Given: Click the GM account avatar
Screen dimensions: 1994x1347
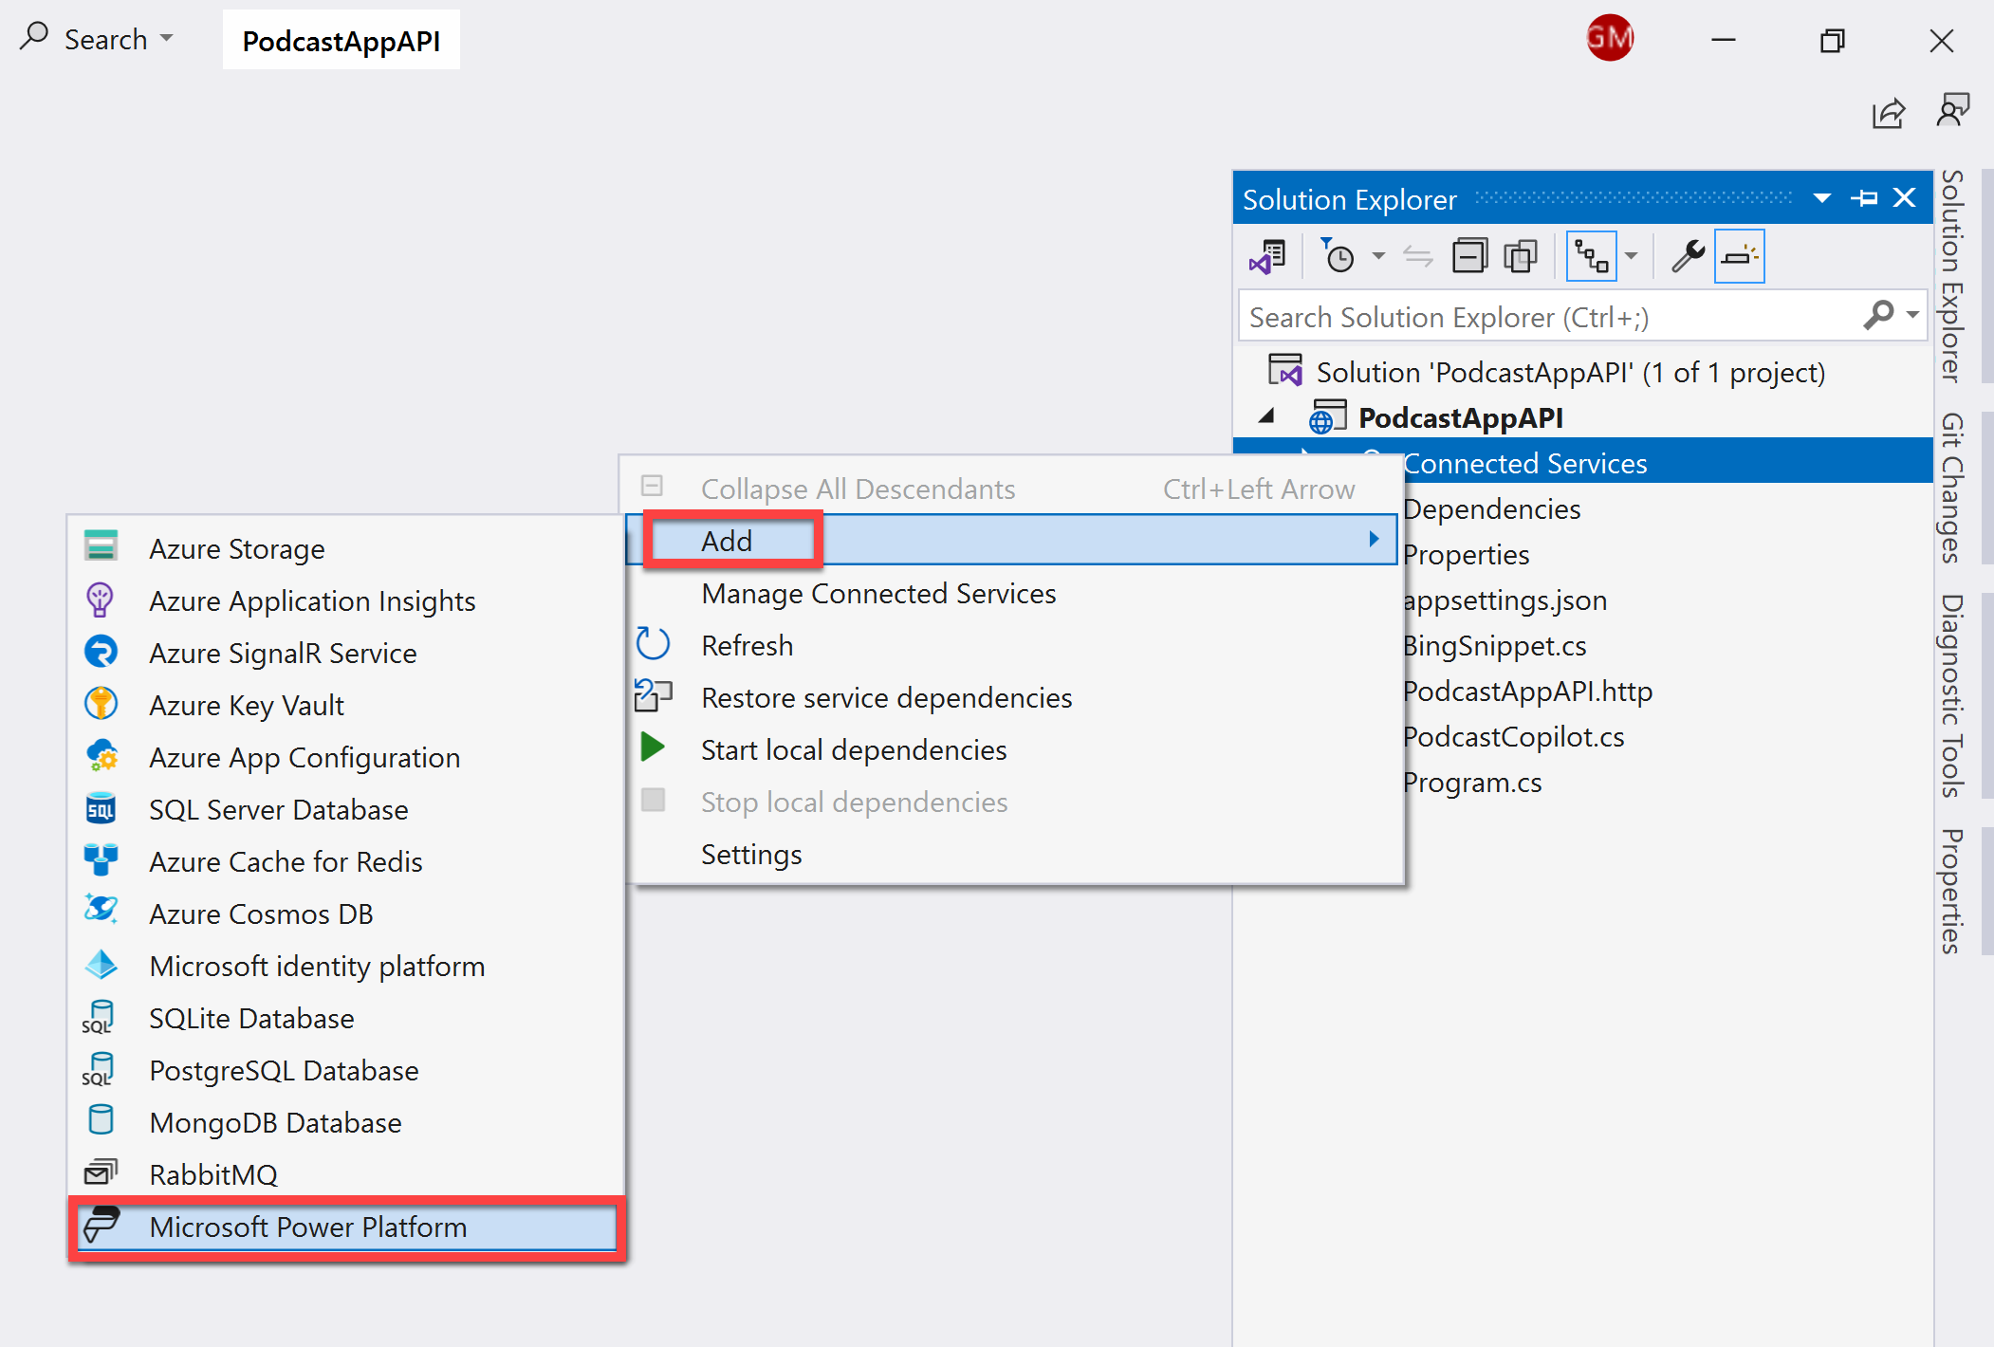Looking at the screenshot, I should [1610, 38].
